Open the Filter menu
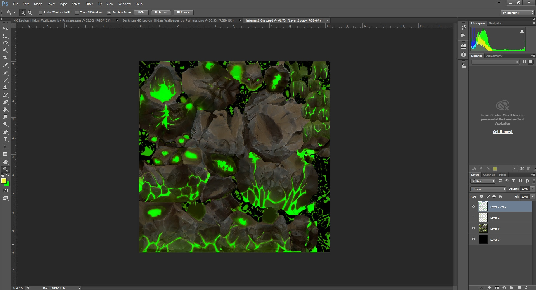The width and height of the screenshot is (536, 290). tap(89, 4)
